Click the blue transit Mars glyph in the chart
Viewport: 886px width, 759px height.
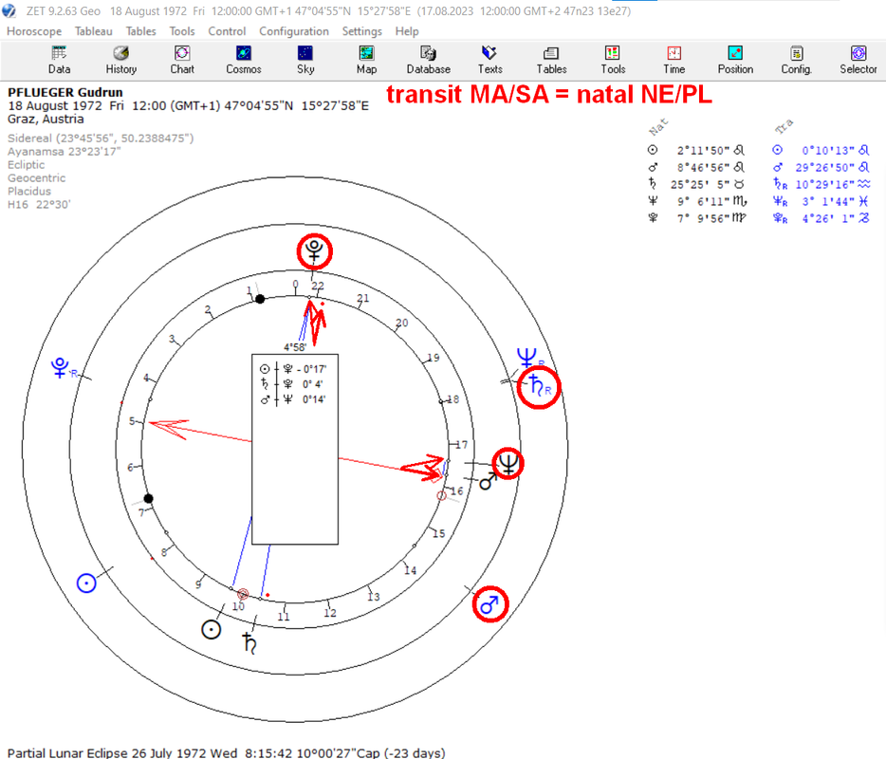(489, 604)
